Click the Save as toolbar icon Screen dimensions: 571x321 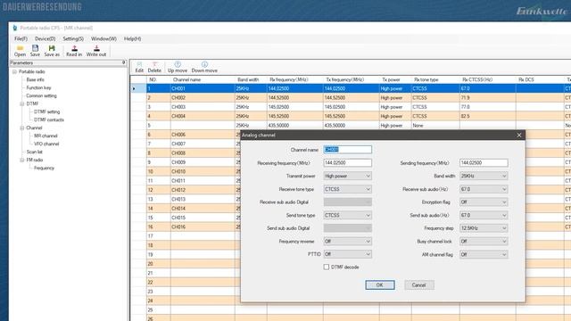point(52,51)
